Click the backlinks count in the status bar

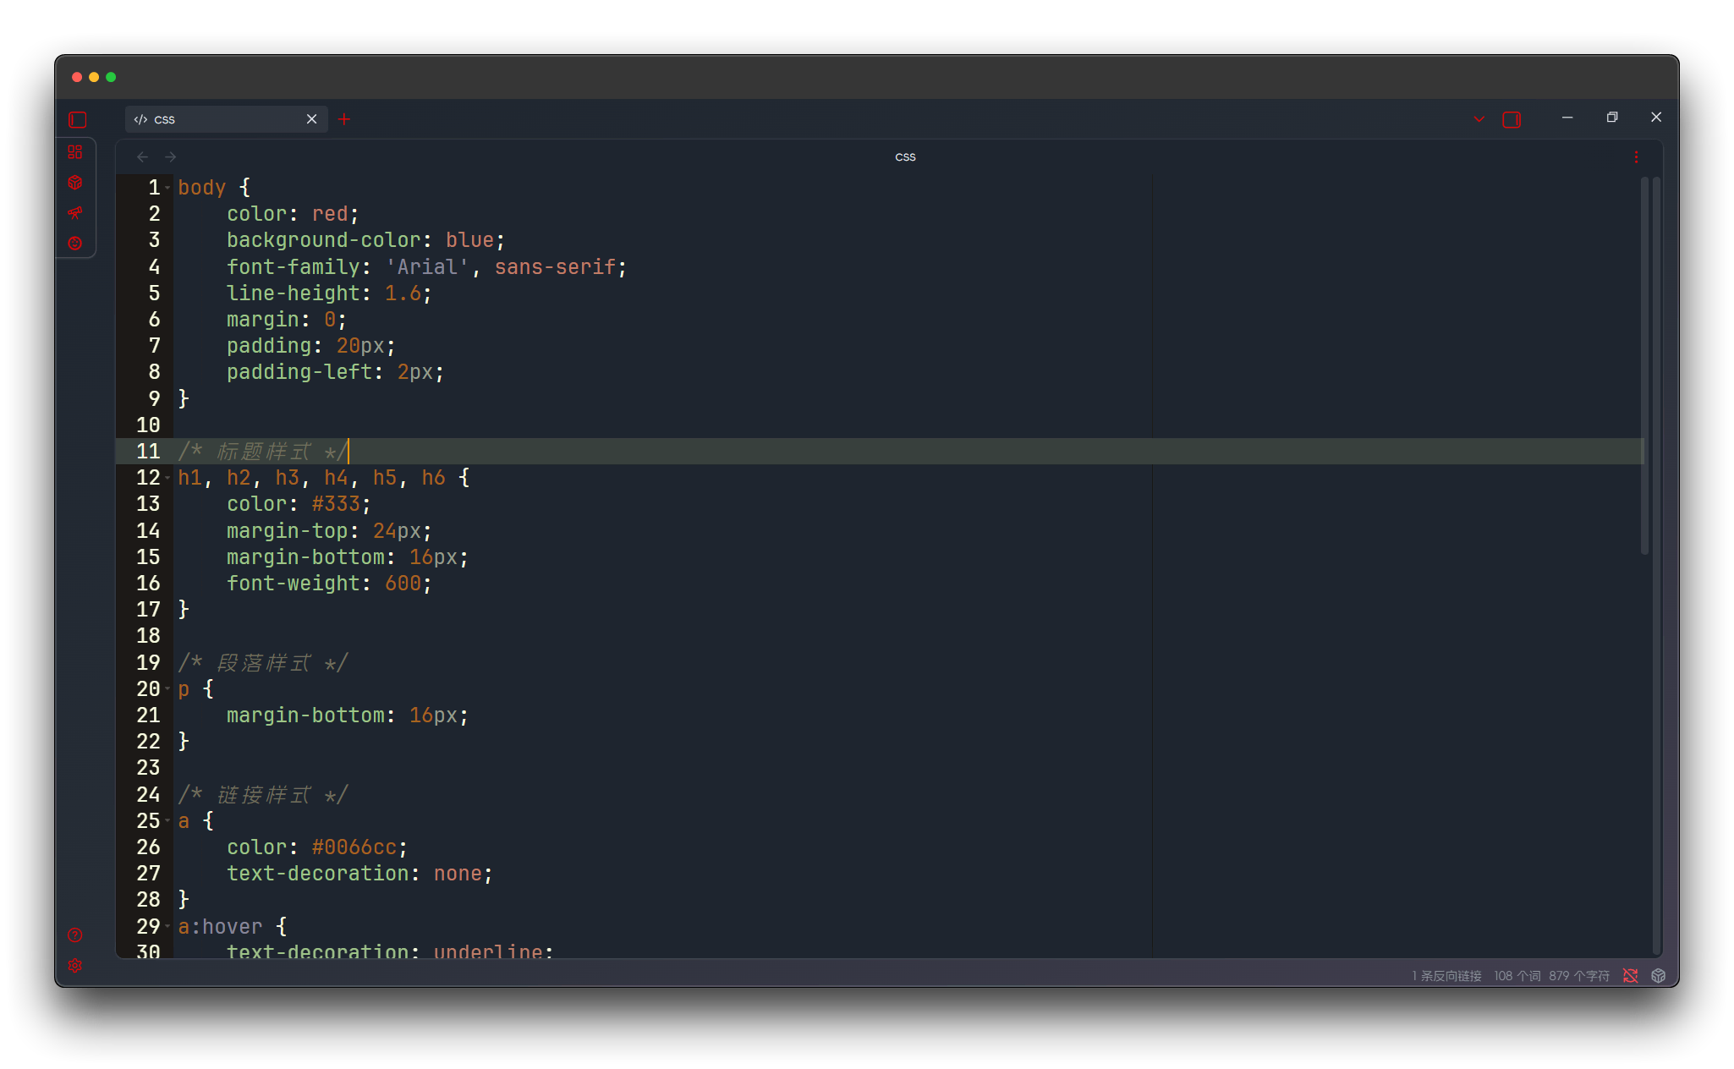click(x=1446, y=975)
